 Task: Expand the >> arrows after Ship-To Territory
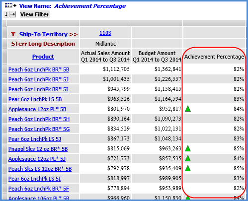(x=74, y=34)
